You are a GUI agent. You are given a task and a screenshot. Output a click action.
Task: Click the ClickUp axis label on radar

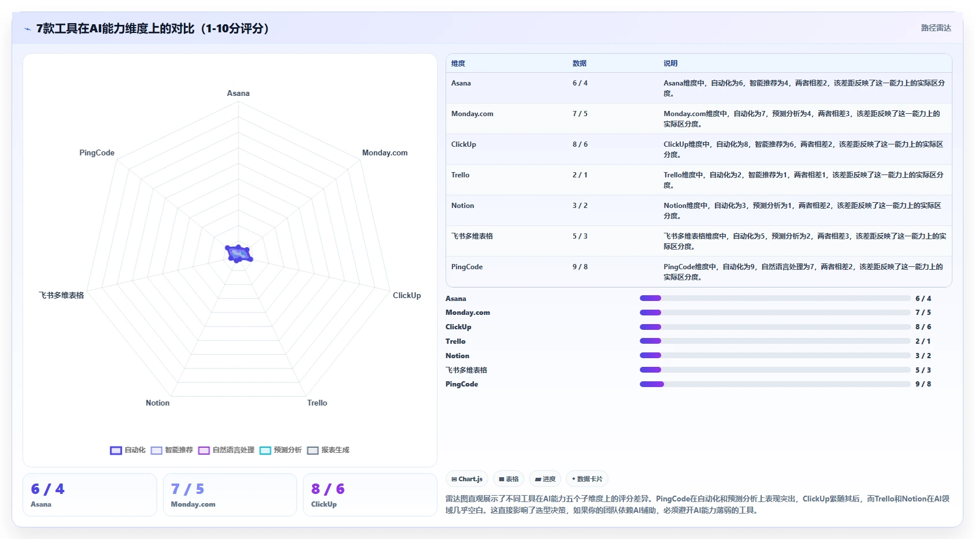pyautogui.click(x=407, y=296)
